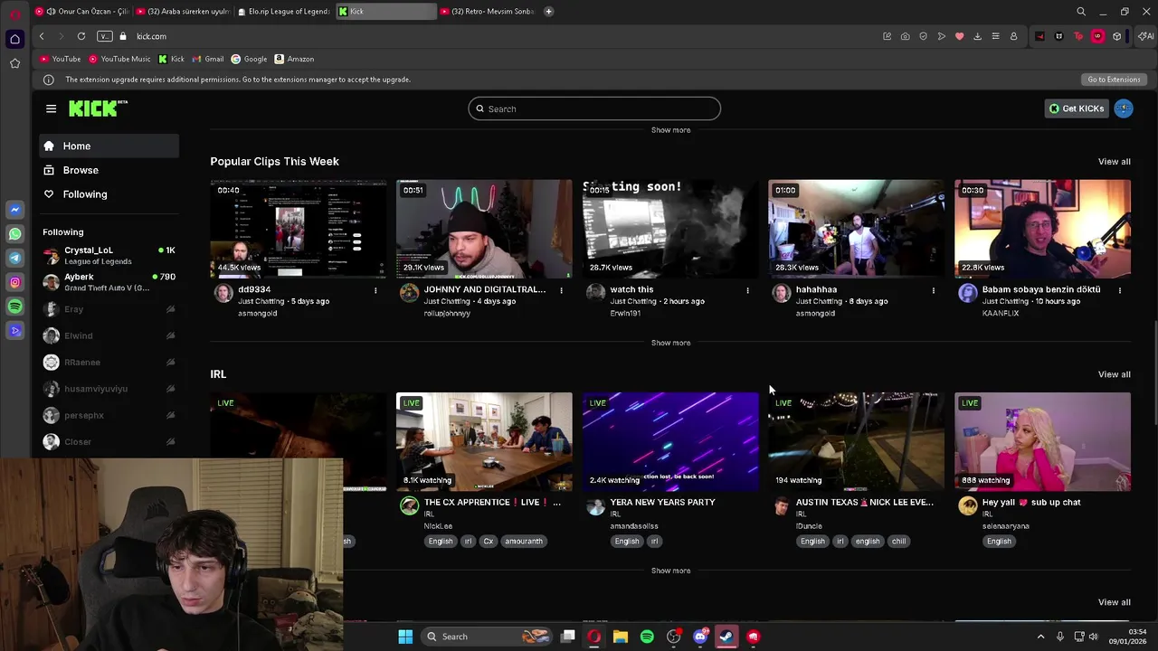Screen dimensions: 1158x651
Task: Open YouTube Music bookmark
Action: pos(119,59)
